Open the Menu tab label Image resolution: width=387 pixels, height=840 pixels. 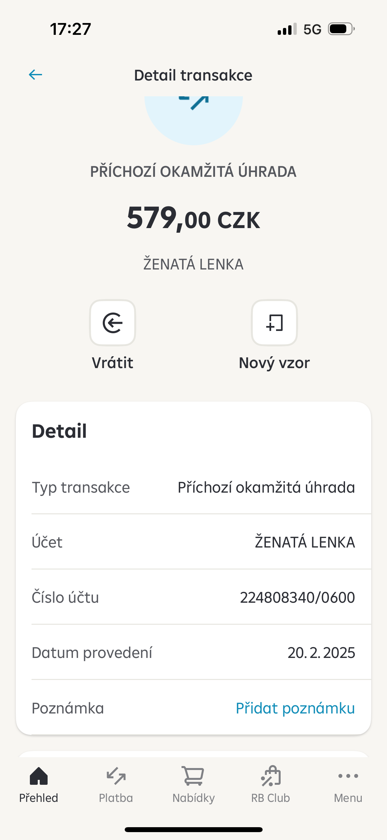pos(348,798)
